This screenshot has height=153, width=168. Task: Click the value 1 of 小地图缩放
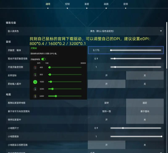[x=96, y=137]
